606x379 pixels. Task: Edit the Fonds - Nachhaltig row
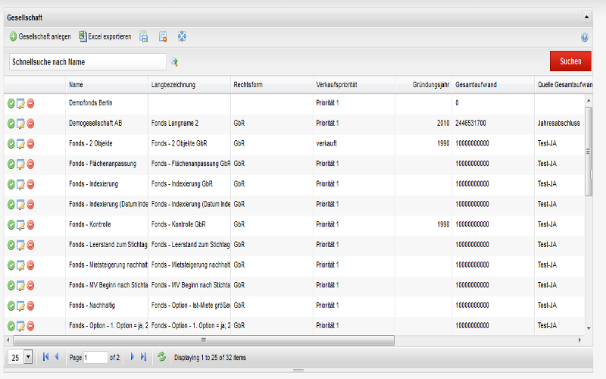(21, 306)
